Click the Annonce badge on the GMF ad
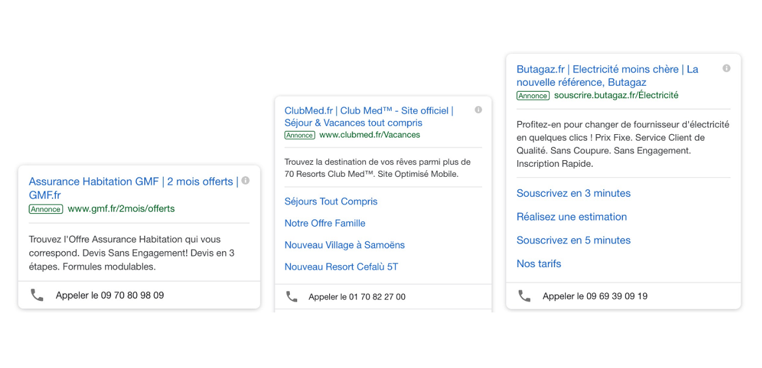The height and width of the screenshot is (368, 762). click(46, 209)
